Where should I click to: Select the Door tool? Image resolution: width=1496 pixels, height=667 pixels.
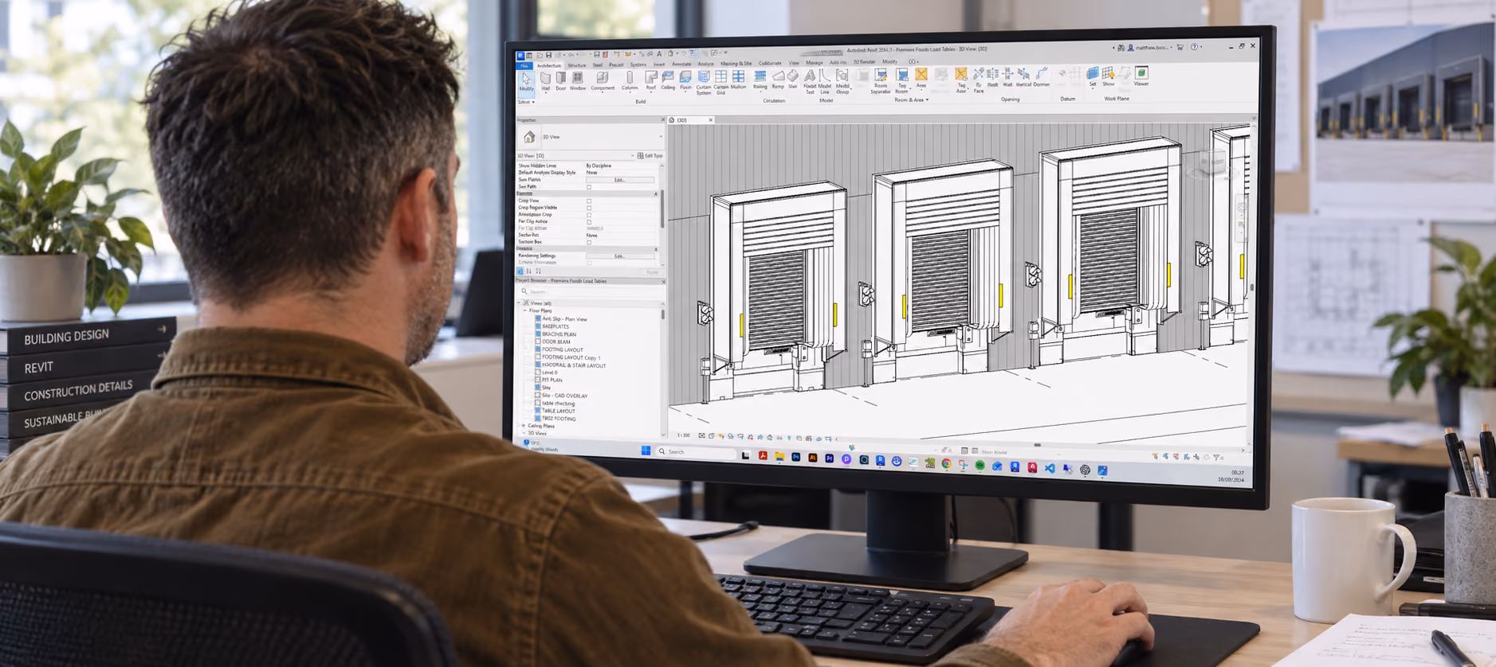click(560, 80)
